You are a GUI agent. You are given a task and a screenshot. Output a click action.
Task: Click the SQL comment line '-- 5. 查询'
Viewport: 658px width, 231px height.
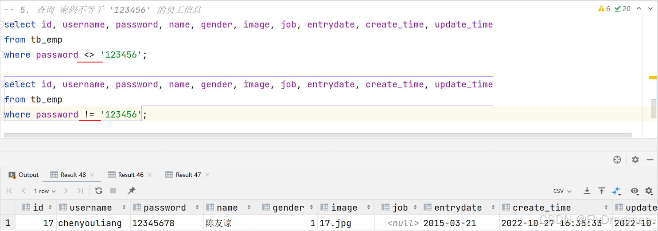(x=103, y=9)
